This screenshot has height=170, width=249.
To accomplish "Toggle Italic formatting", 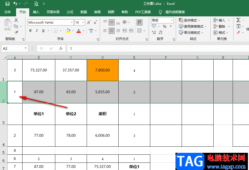I will click(x=37, y=31).
